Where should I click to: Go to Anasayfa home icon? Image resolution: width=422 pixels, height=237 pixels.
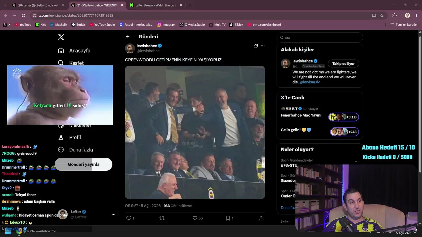click(x=61, y=51)
